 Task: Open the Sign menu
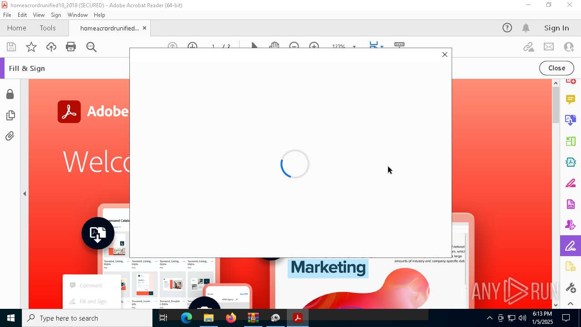tap(56, 15)
